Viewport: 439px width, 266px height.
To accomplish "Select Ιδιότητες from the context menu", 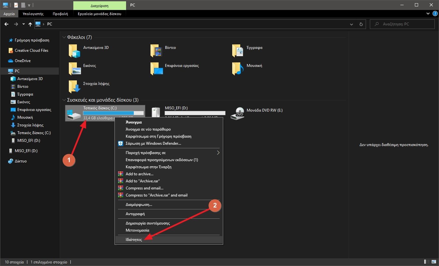I will coord(134,240).
